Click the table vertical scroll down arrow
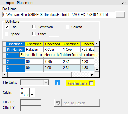Screen dimensions: 128x114 point(97,70)
